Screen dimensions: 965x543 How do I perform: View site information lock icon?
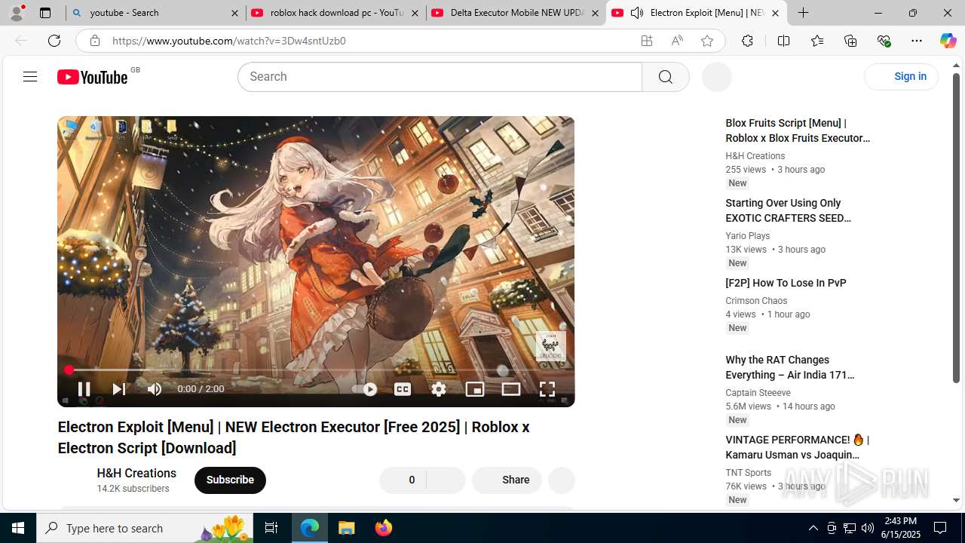(x=94, y=41)
